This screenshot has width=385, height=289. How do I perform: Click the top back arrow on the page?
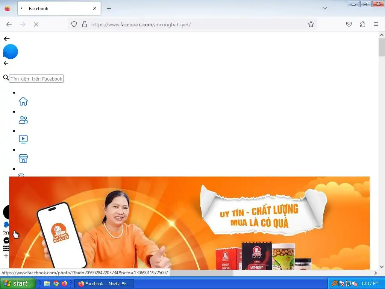7,39
